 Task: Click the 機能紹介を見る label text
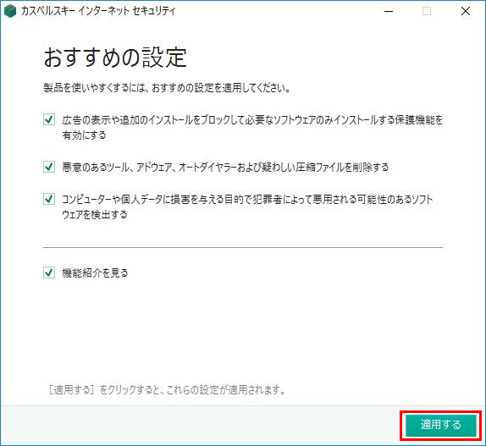click(x=95, y=273)
